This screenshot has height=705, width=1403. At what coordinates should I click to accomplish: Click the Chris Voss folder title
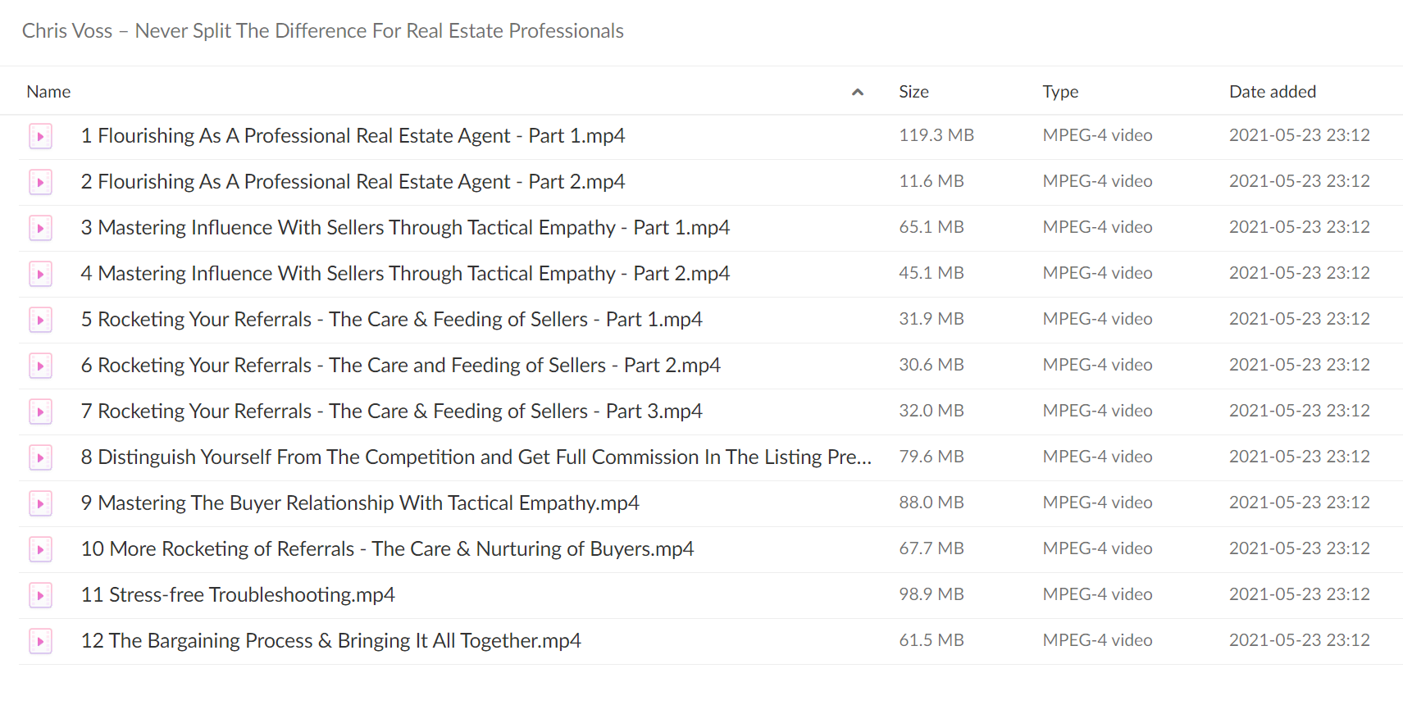[x=322, y=31]
